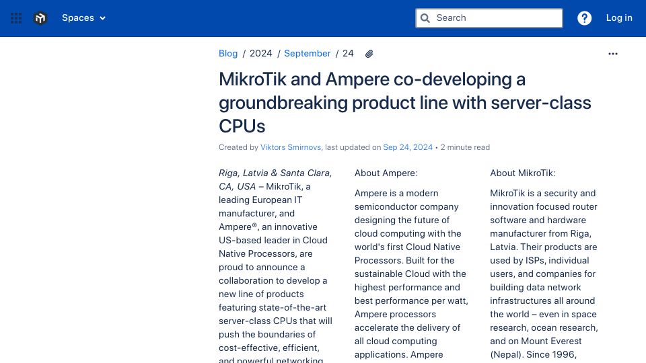646x363 pixels.
Task: Open the September breadcrumb link
Action: tap(307, 54)
